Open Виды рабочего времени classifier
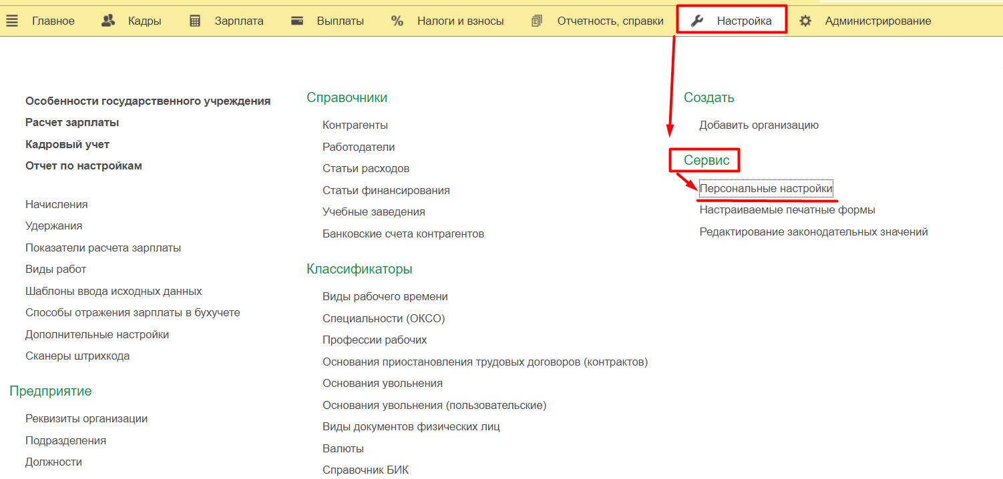Image resolution: width=1003 pixels, height=479 pixels. pyautogui.click(x=385, y=296)
